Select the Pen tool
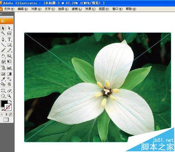175x152 pixels. pos(3,39)
